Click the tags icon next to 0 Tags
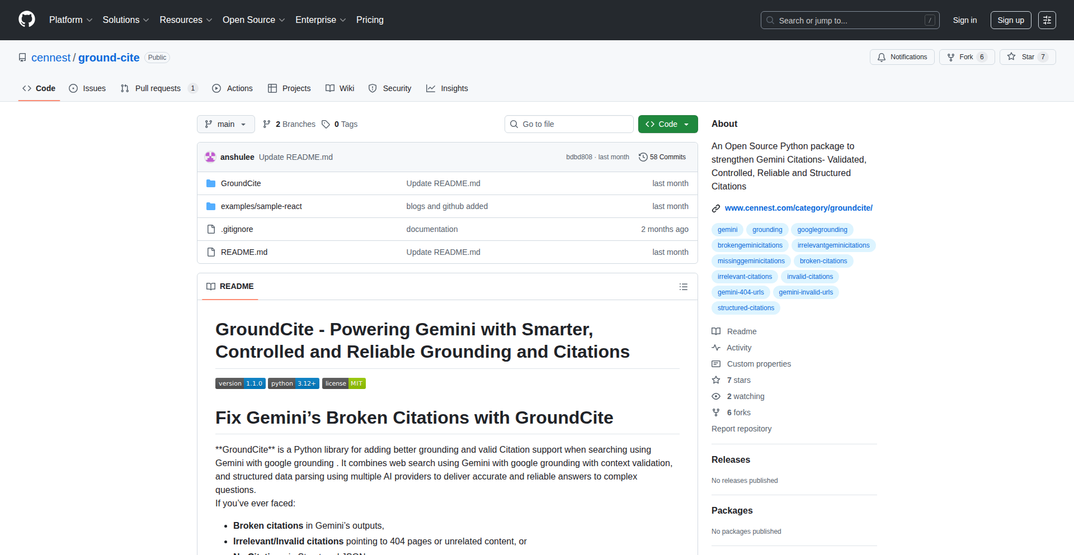This screenshot has height=555, width=1074. 326,124
